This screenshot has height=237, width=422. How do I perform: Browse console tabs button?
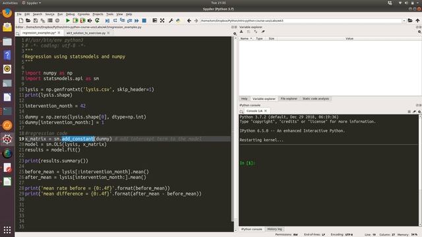pyautogui.click(x=241, y=111)
